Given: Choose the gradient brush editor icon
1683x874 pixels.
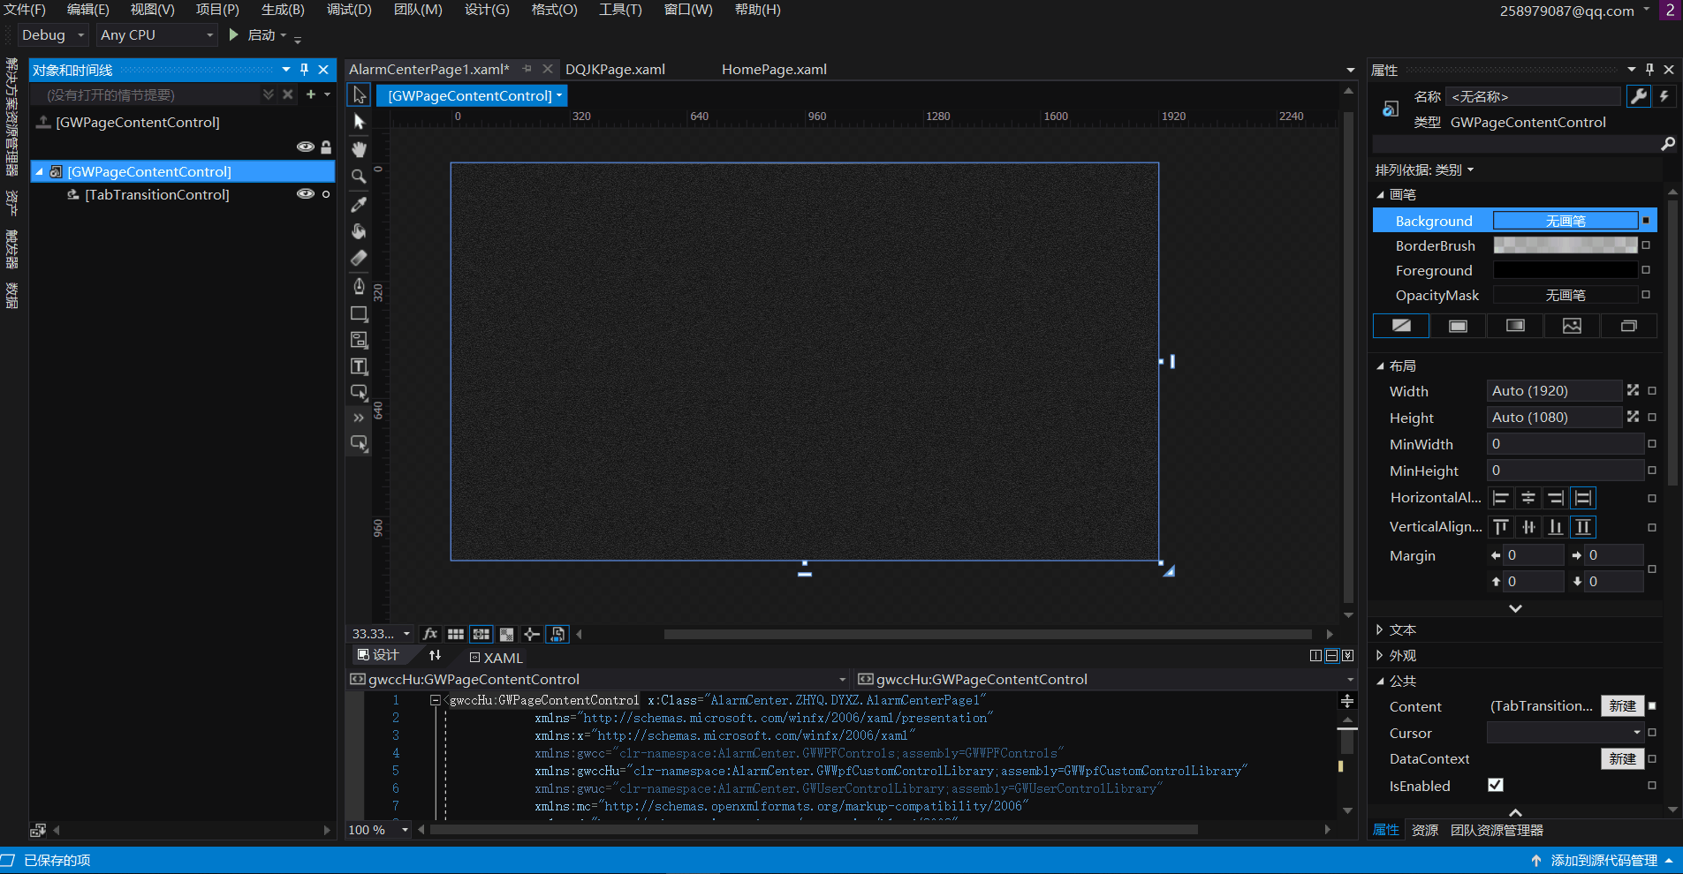Looking at the screenshot, I should coord(1515,326).
